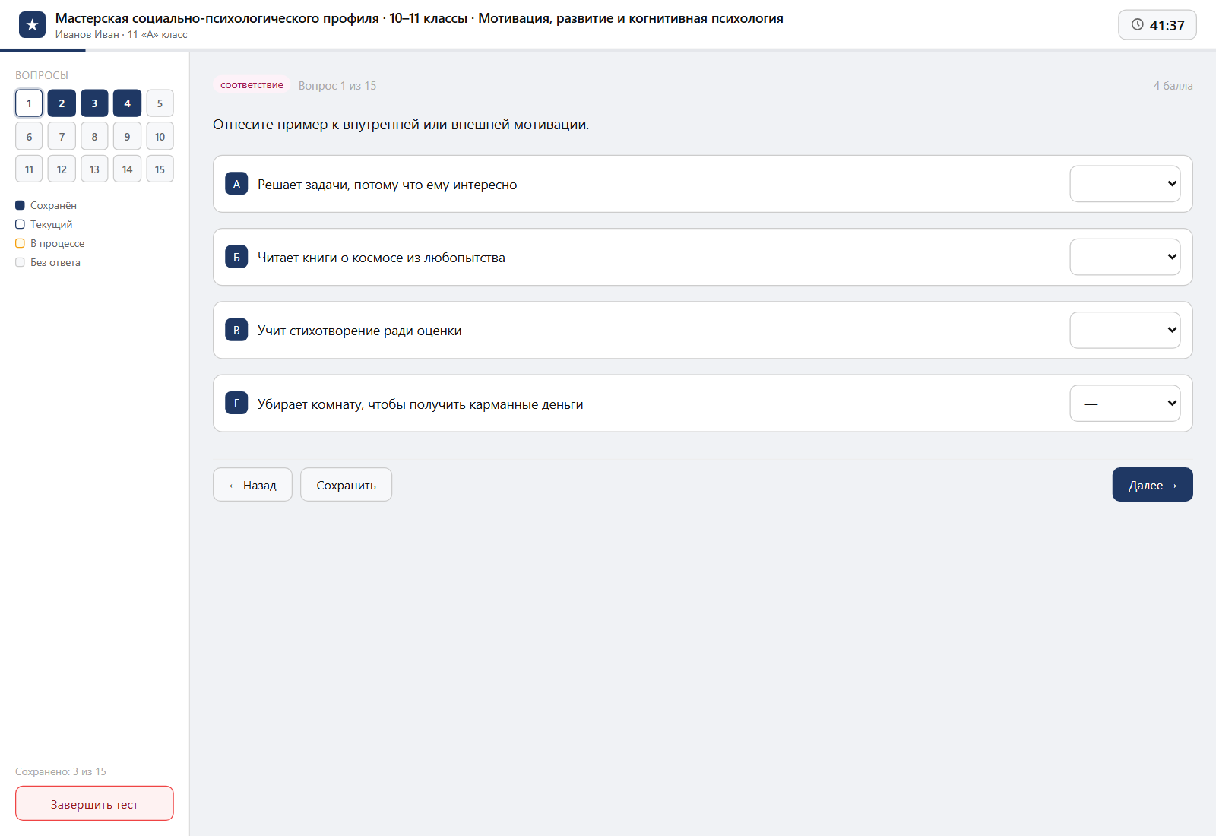The image size is (1216, 836).
Task: Navigate to question 5
Action: (160, 103)
